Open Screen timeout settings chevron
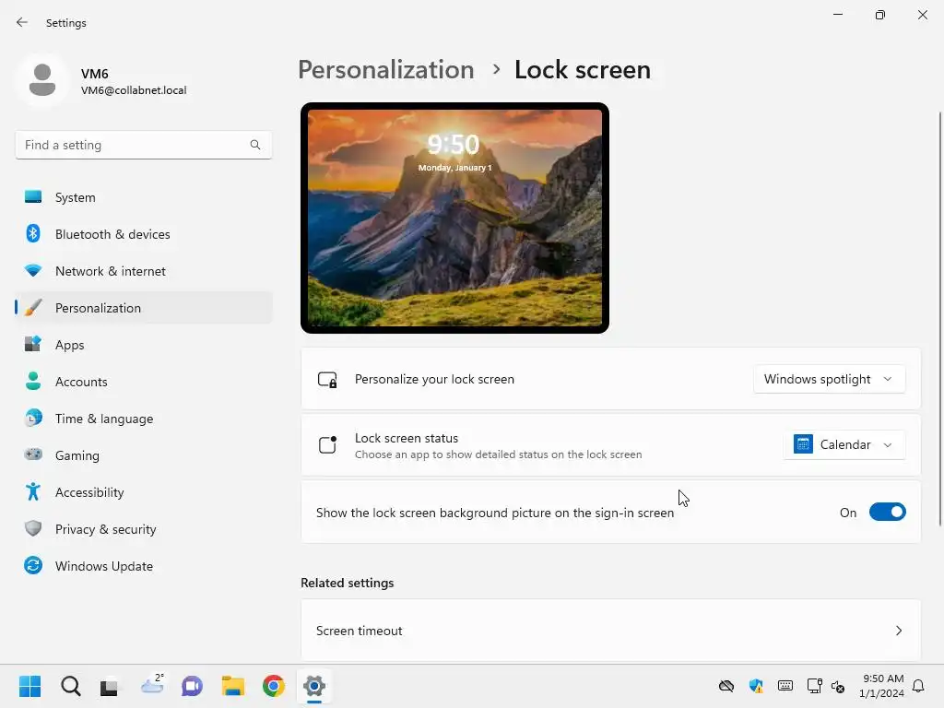Viewport: 944px width, 708px height. click(898, 631)
